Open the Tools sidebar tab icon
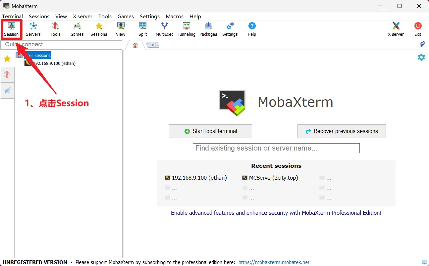The image size is (429, 266). 7,74
